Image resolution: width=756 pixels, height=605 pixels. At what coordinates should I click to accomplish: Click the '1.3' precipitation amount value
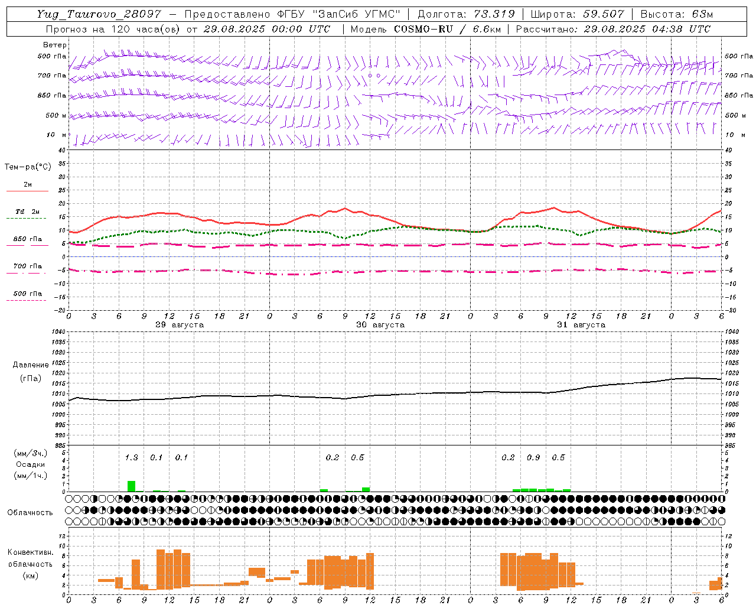(131, 457)
